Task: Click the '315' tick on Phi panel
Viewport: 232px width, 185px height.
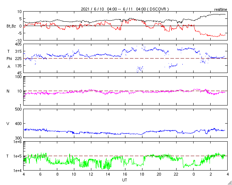Action: pos(18,51)
